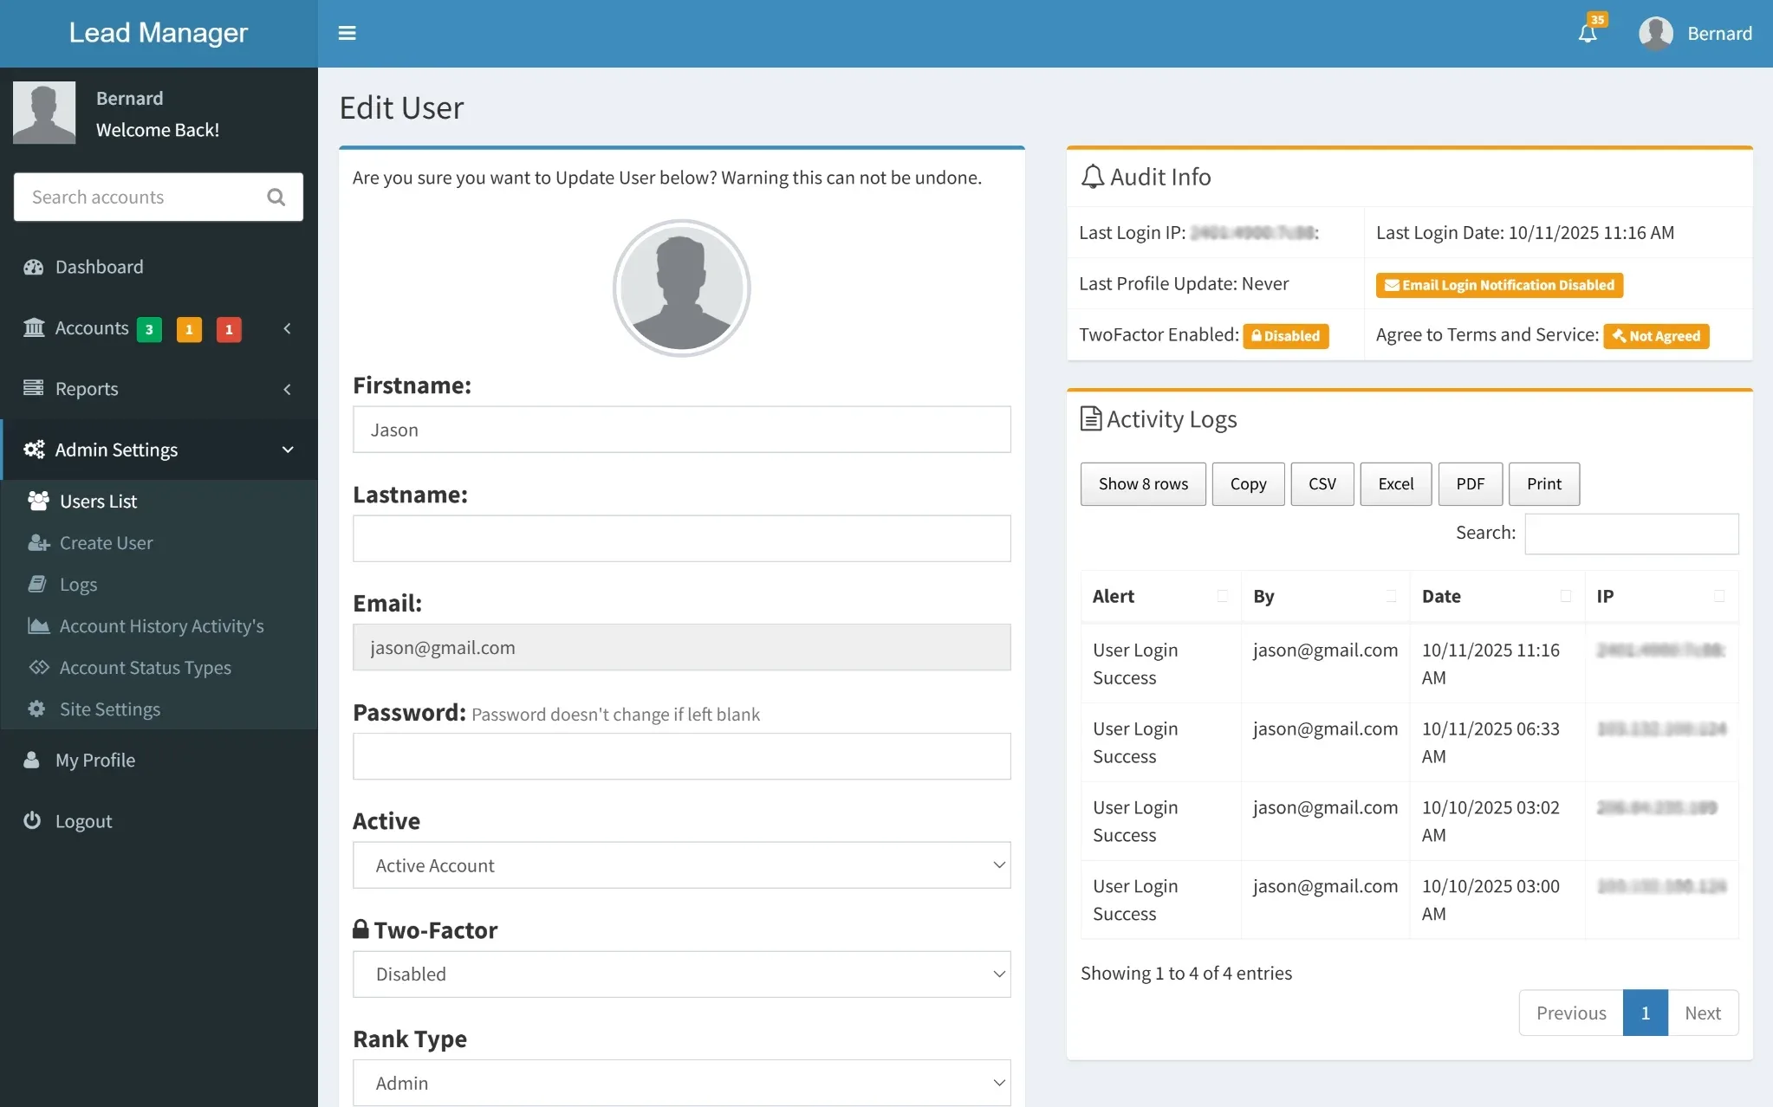Click the Dashboard palette icon

(x=34, y=267)
